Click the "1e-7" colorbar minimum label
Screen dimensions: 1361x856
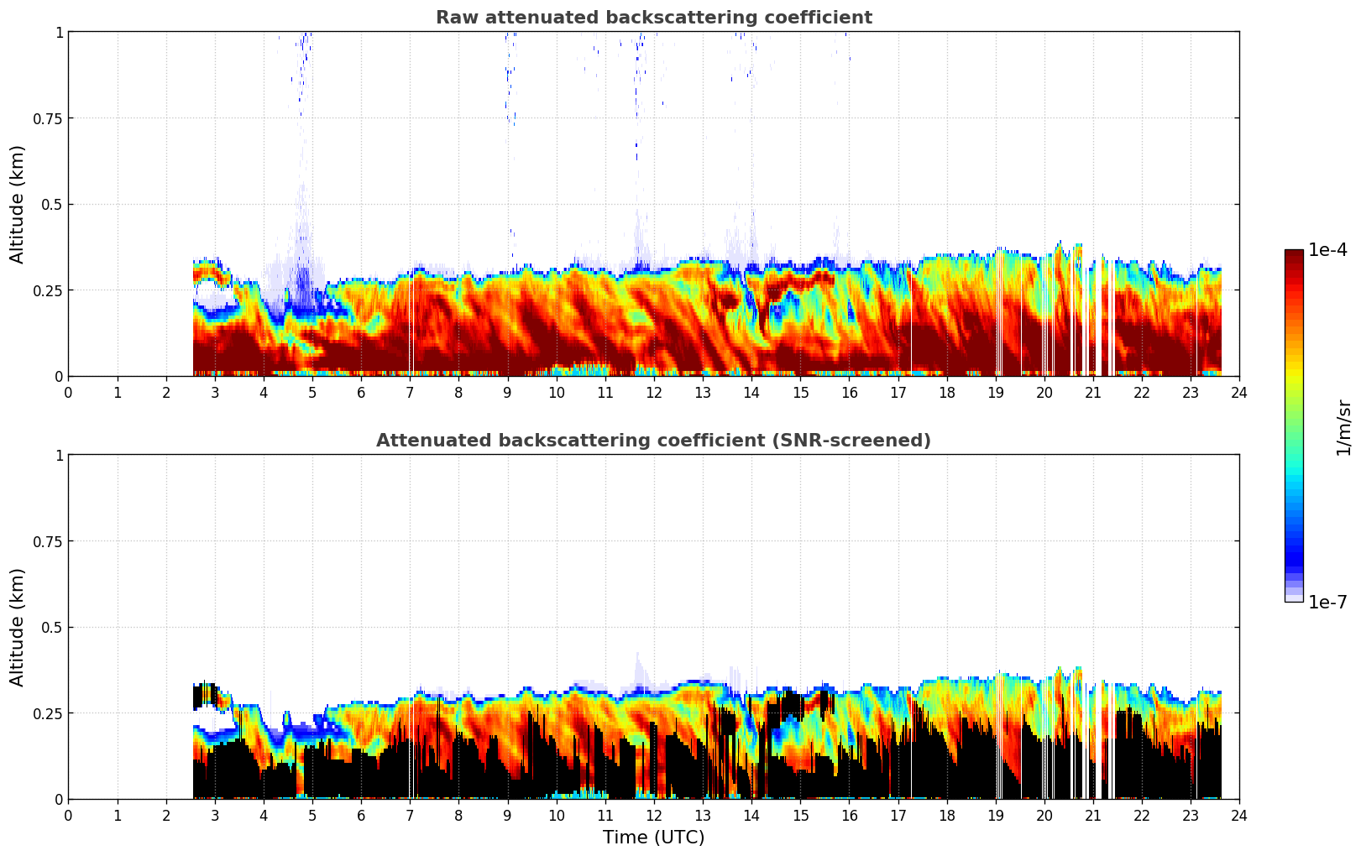(1327, 602)
